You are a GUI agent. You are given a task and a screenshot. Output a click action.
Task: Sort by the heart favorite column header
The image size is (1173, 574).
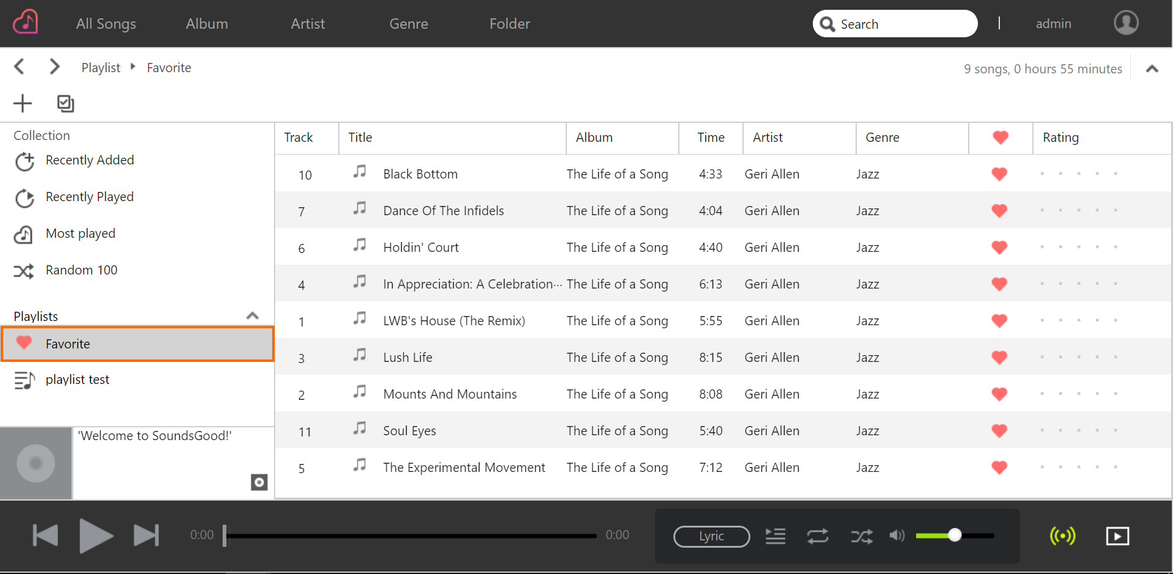pyautogui.click(x=1001, y=138)
